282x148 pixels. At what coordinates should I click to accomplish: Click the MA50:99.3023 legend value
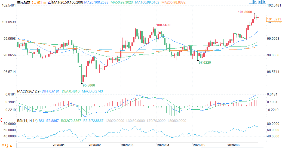122,2
